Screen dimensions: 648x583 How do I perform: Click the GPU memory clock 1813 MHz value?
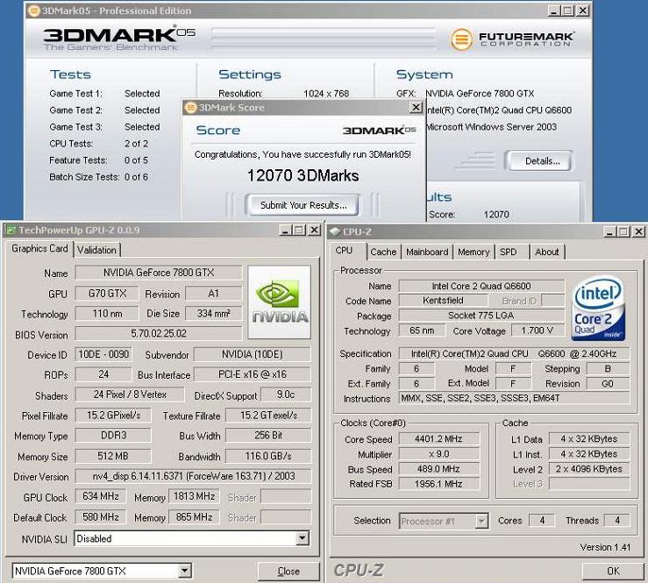tap(194, 496)
